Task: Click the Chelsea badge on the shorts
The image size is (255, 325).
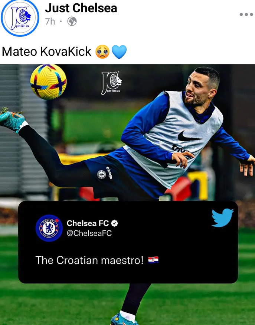Action: click(102, 174)
